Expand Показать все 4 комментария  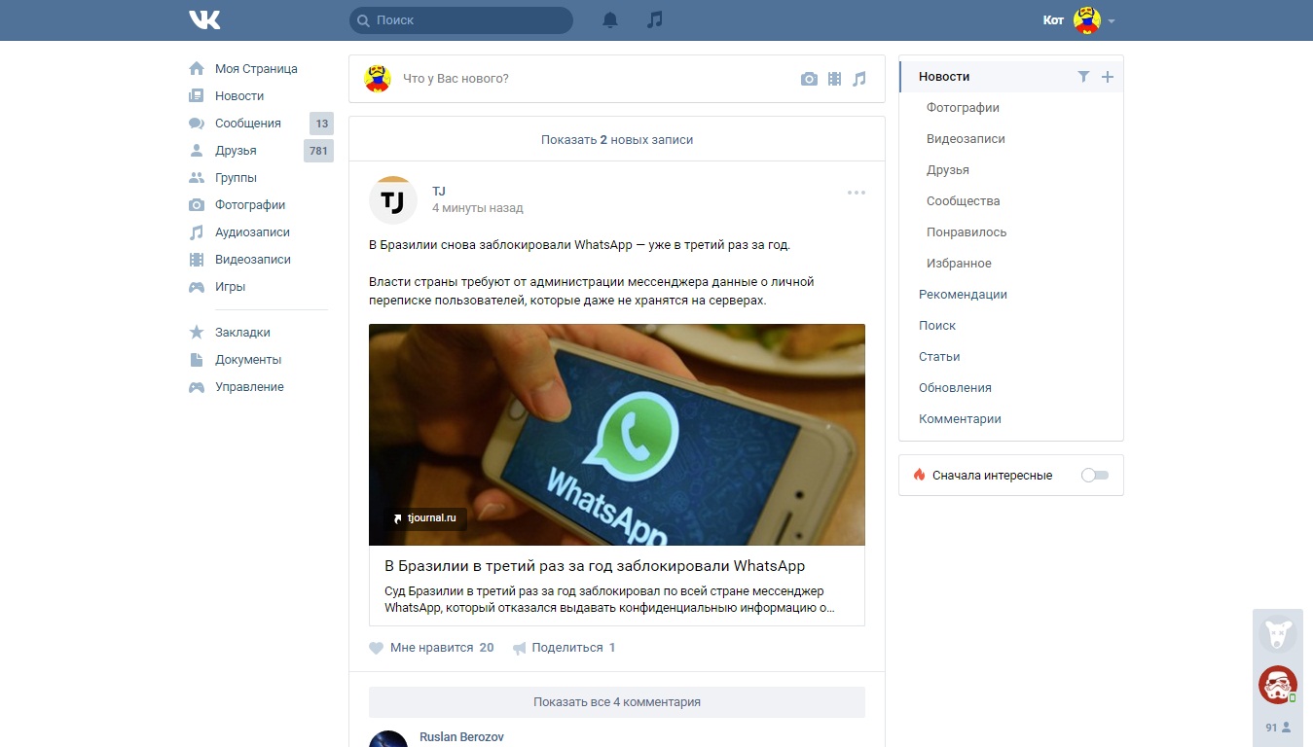pos(617,702)
